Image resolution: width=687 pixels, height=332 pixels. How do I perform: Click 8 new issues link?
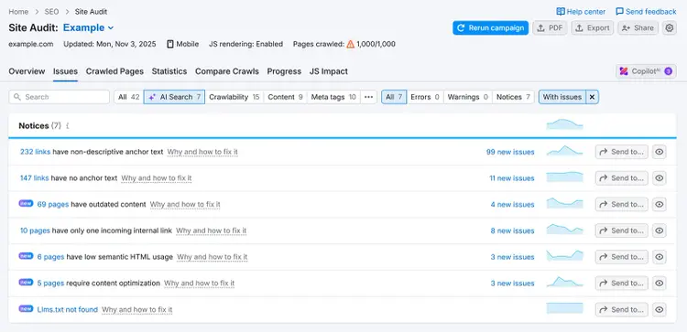click(x=513, y=230)
